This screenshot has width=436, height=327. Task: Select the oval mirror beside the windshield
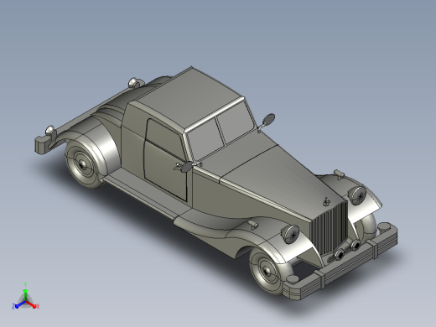(x=268, y=119)
